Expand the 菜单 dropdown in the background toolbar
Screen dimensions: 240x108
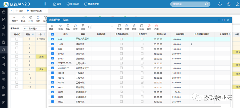[15, 19]
